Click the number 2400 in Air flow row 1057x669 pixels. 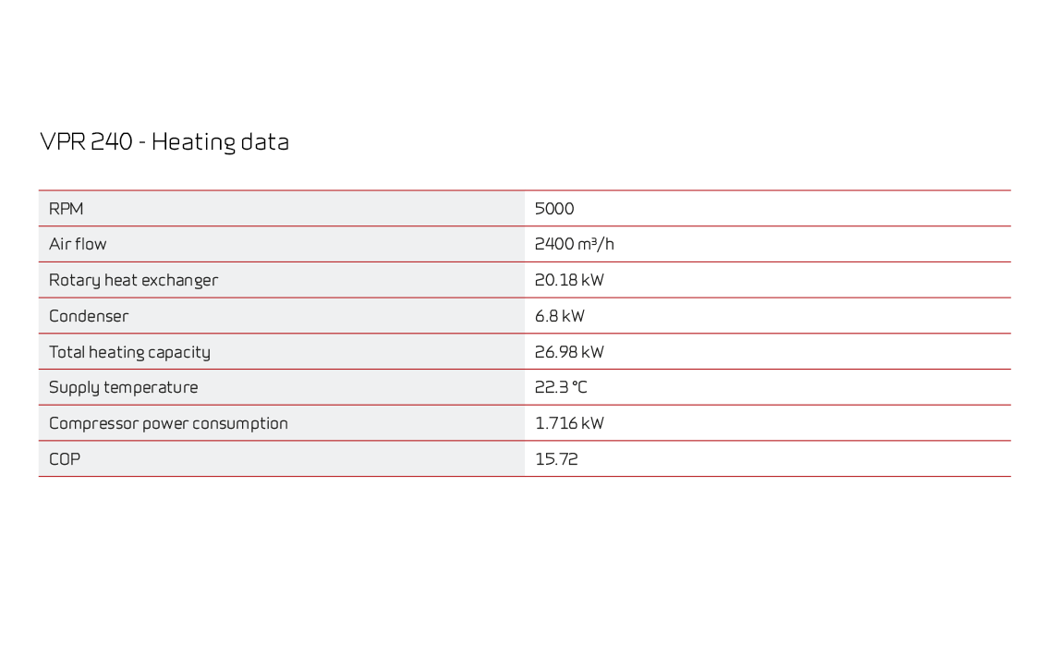tap(554, 245)
